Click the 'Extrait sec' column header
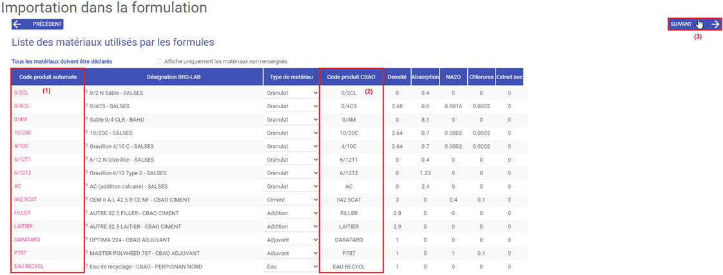Screen dimensions: 723x275 pyautogui.click(x=509, y=77)
